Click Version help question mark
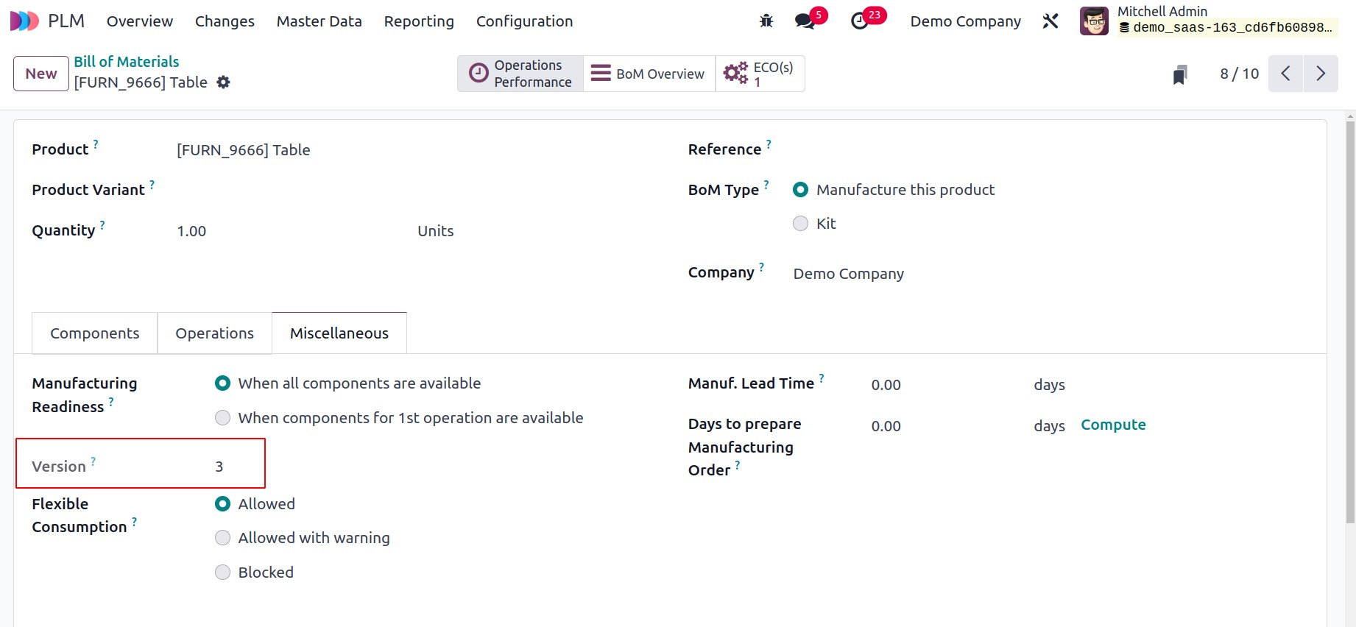This screenshot has width=1356, height=627. (x=93, y=461)
